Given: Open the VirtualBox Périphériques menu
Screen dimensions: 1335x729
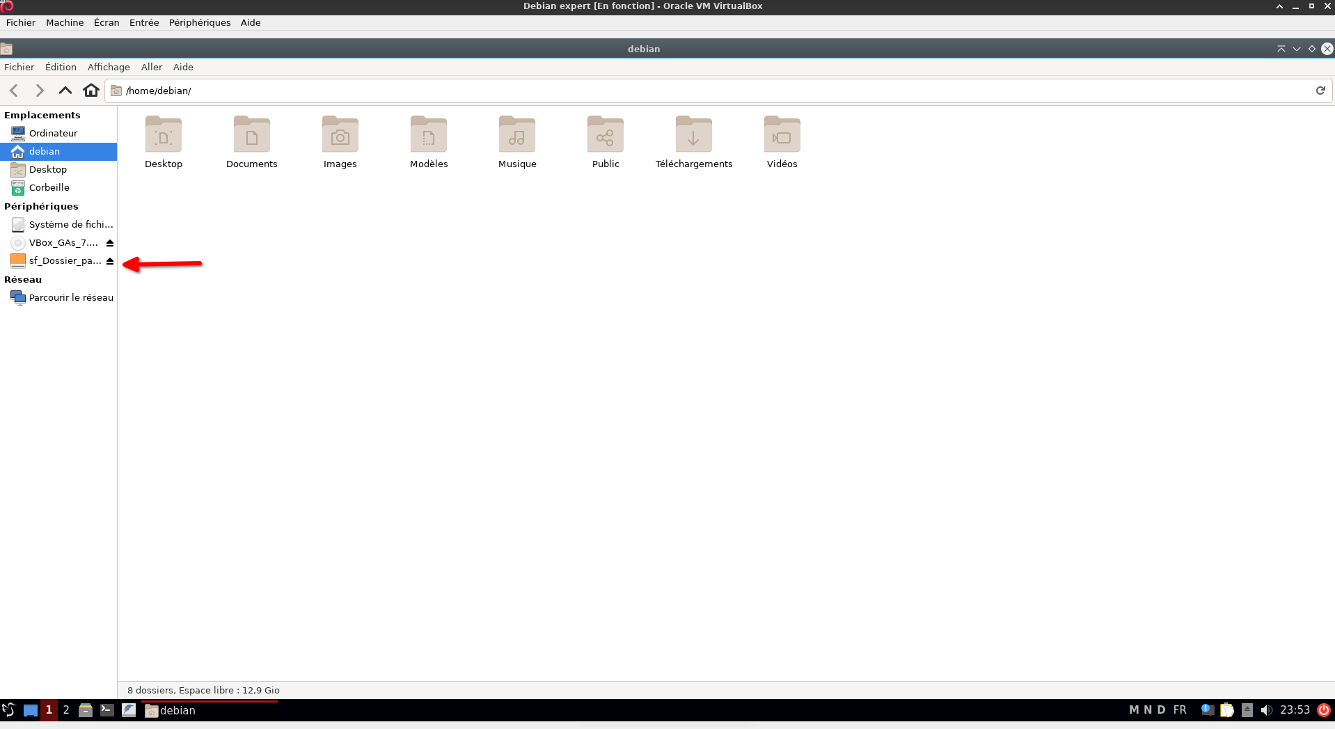Looking at the screenshot, I should [200, 22].
